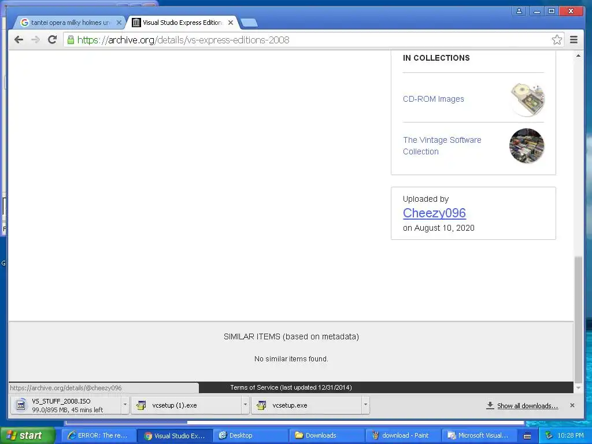Click the CD-ROM Images collection thumbnail
This screenshot has width=592, height=444.
[527, 99]
